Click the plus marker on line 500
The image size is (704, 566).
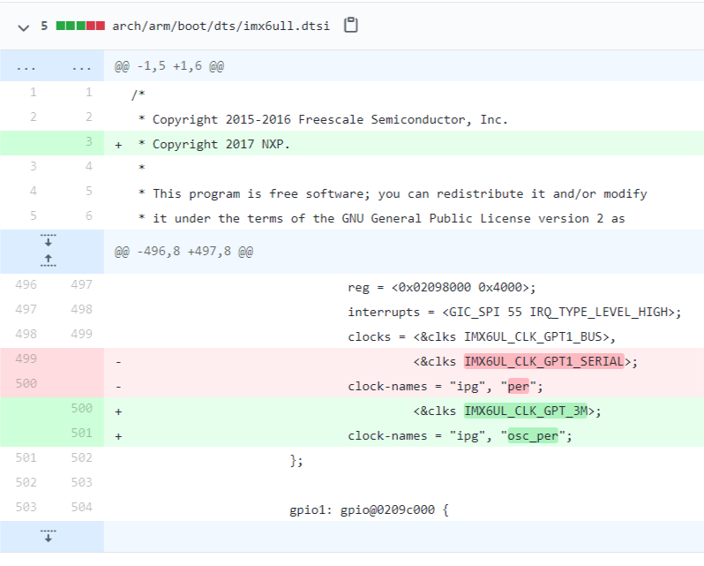pos(118,411)
